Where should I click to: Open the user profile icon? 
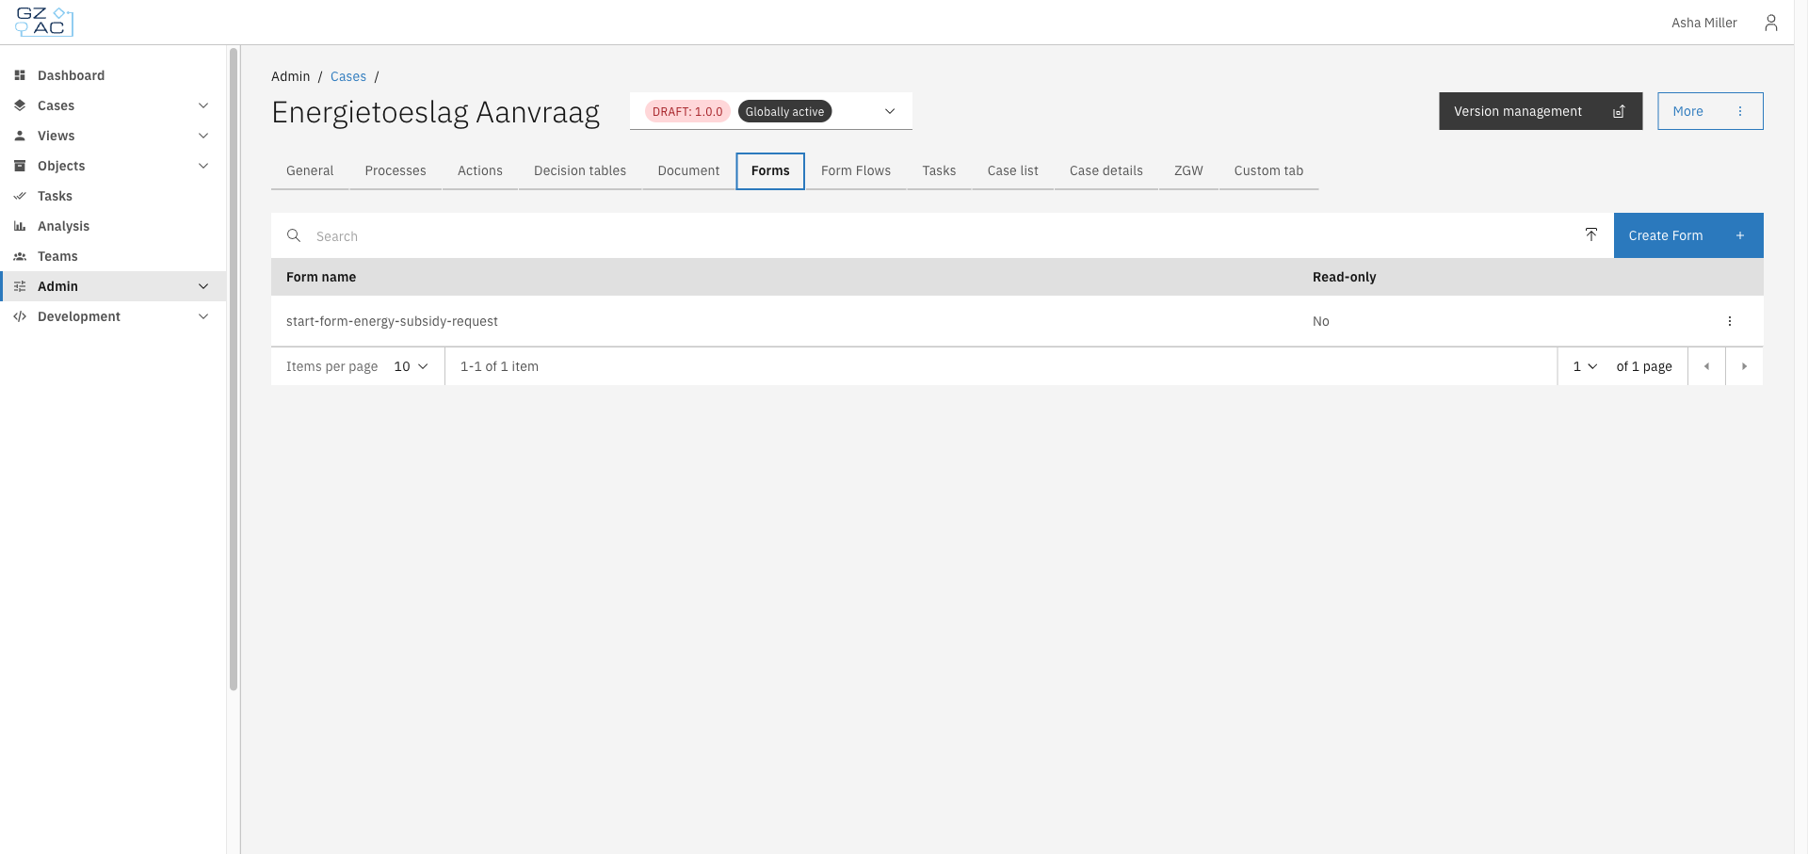pyautogui.click(x=1770, y=23)
